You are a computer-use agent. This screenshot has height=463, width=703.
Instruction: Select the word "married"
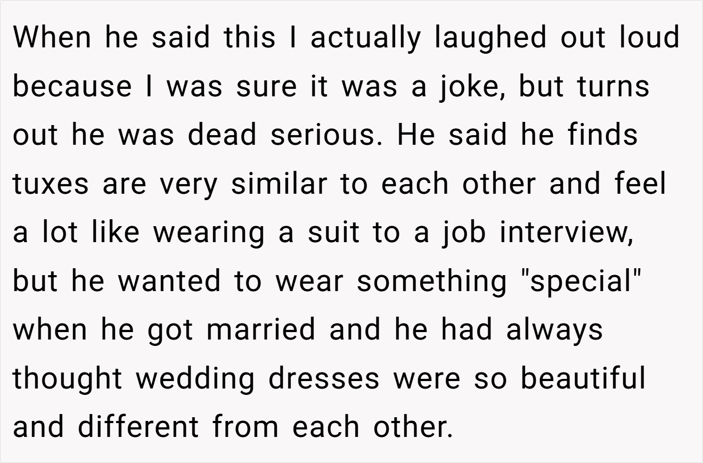point(261,330)
